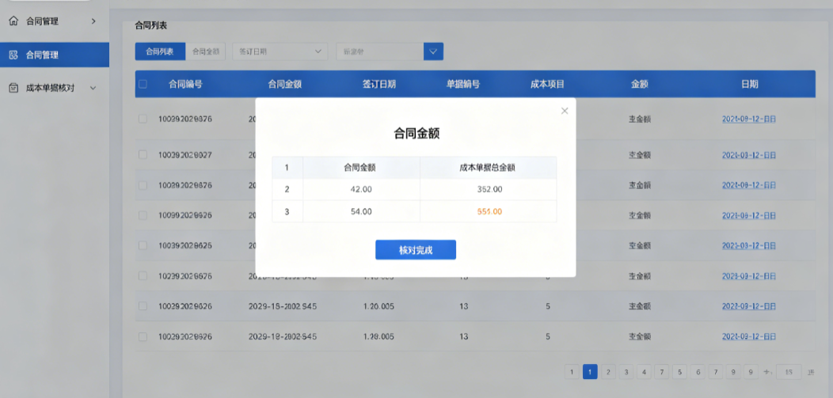This screenshot has height=398, width=833.
Task: Go to page 5 in pagination
Action: tap(679, 372)
